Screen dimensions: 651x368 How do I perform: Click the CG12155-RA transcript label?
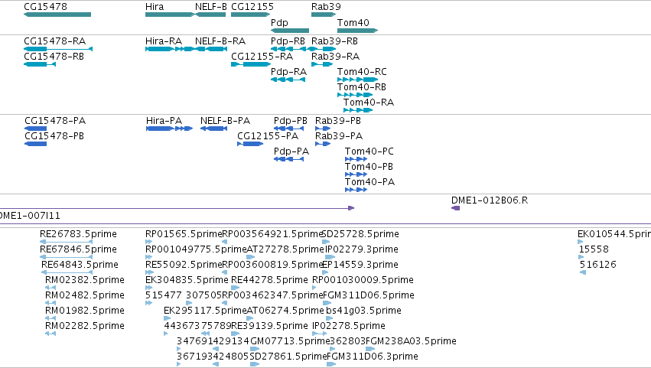(262, 56)
